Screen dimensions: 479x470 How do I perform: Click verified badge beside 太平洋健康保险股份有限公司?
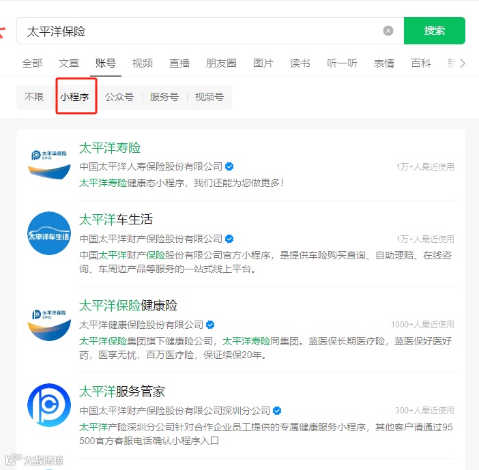click(x=210, y=325)
